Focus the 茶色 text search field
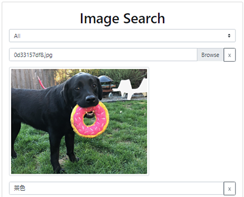This screenshot has width=244, height=197. (117, 188)
